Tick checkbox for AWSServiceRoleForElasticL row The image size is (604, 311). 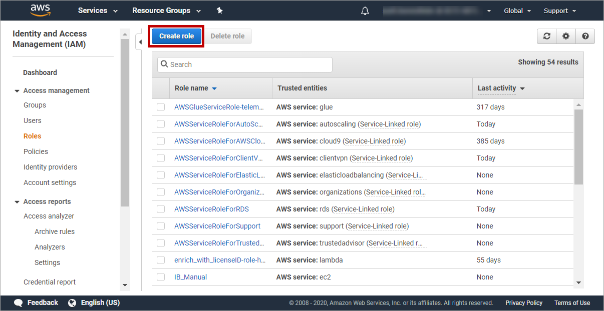coord(161,175)
